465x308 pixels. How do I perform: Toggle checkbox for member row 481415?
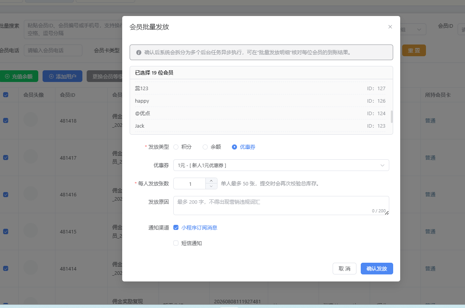click(5, 231)
